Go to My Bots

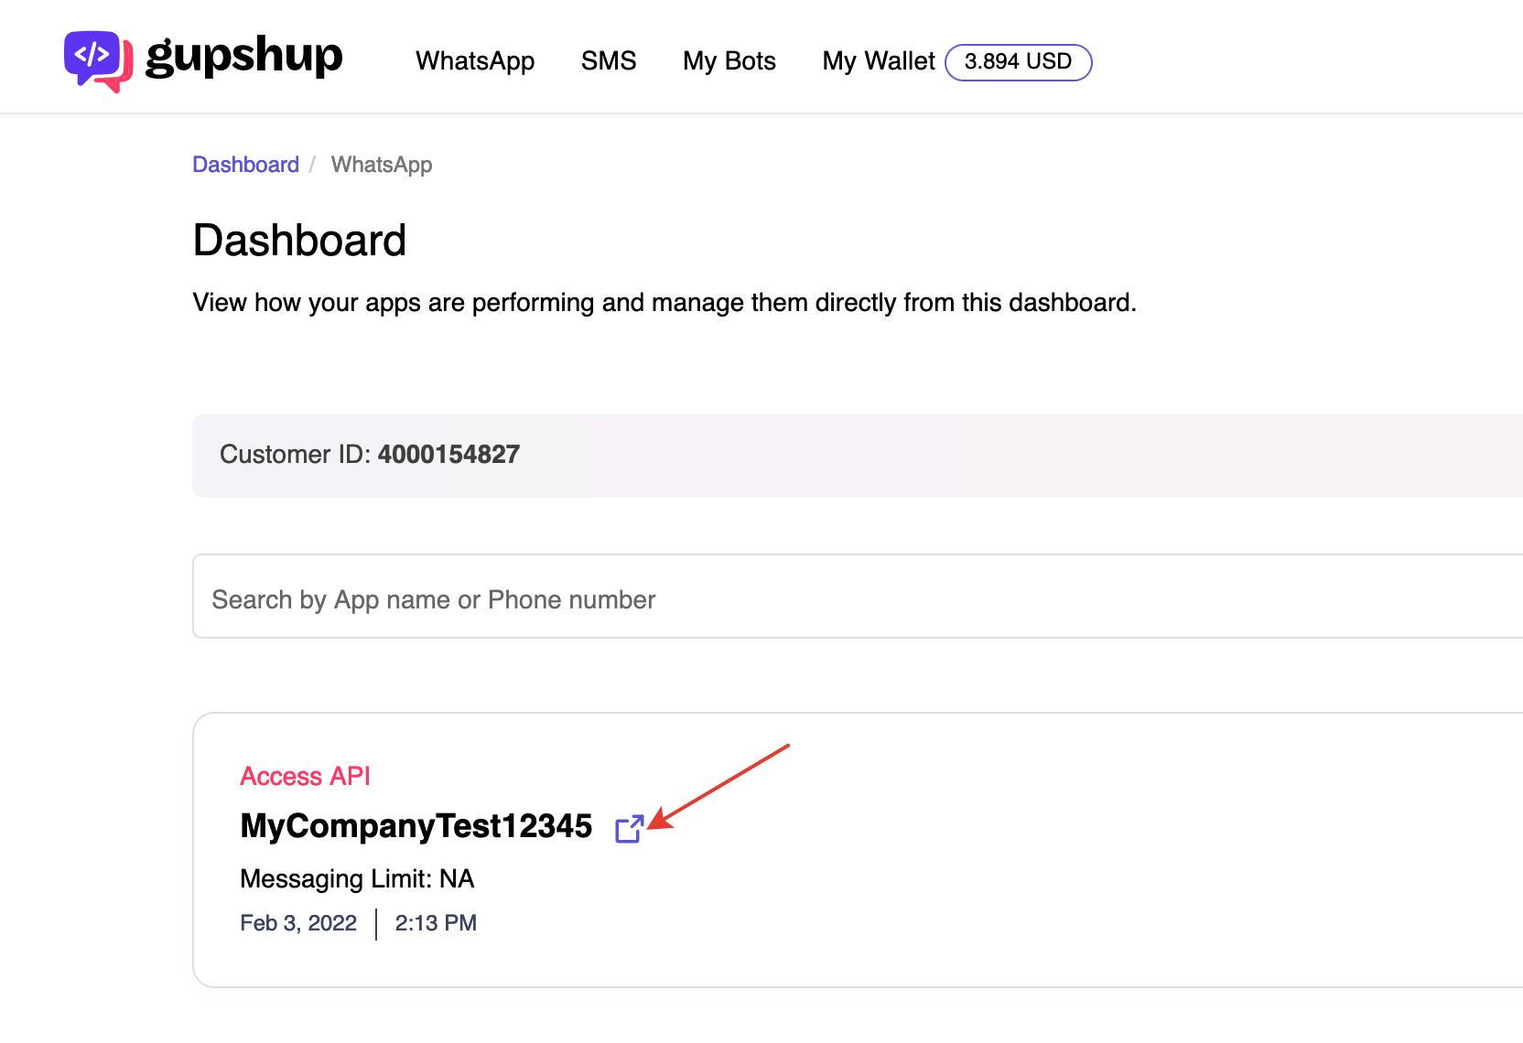coord(729,61)
